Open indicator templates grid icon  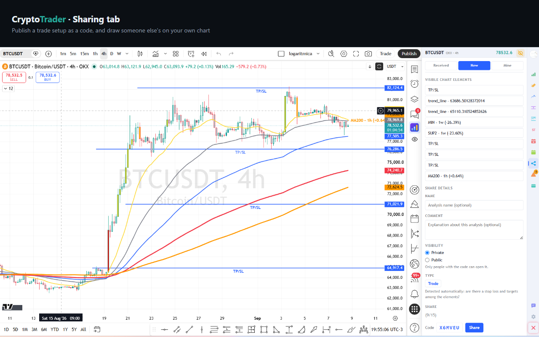pyautogui.click(x=176, y=53)
